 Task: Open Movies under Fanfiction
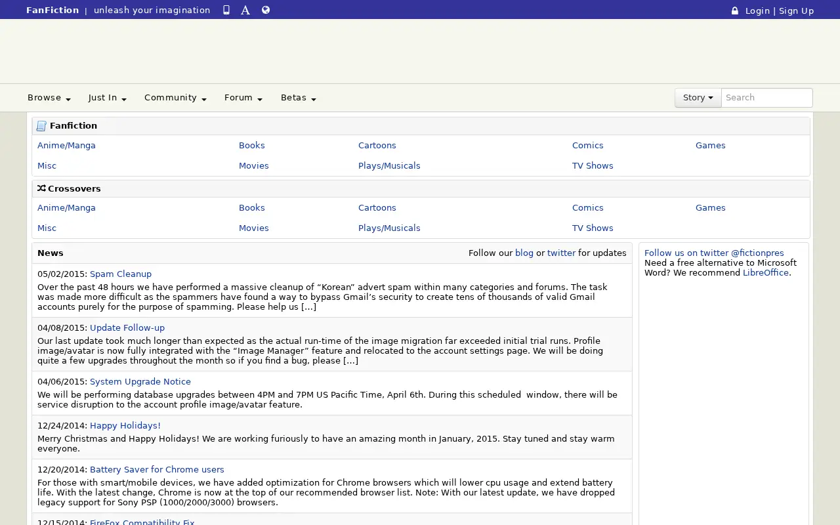click(254, 166)
